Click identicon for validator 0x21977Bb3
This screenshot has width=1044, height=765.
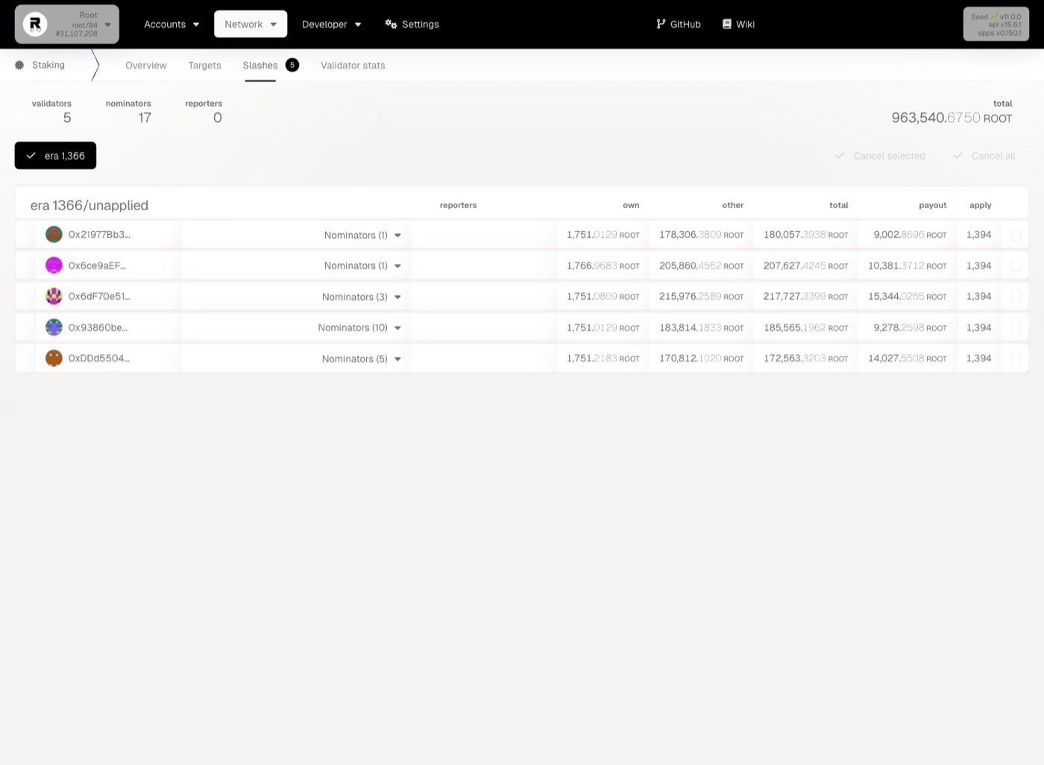(x=54, y=234)
